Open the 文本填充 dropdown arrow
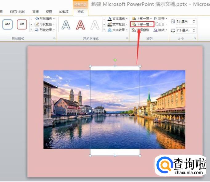Image resolution: width=210 pixels, height=182 pixels. click(127, 18)
